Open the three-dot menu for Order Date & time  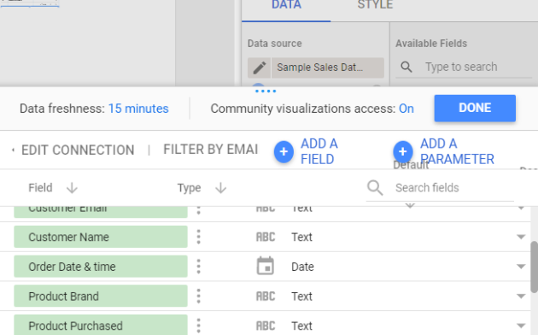coord(199,267)
